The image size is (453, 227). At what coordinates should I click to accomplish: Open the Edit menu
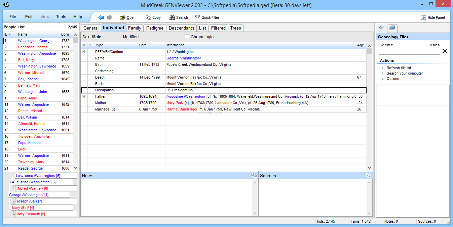tap(29, 17)
